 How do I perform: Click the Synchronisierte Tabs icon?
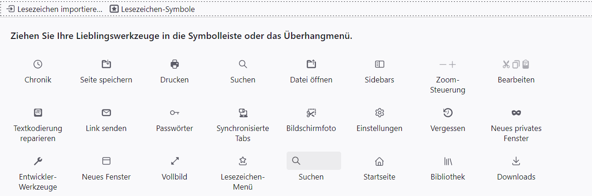[243, 113]
